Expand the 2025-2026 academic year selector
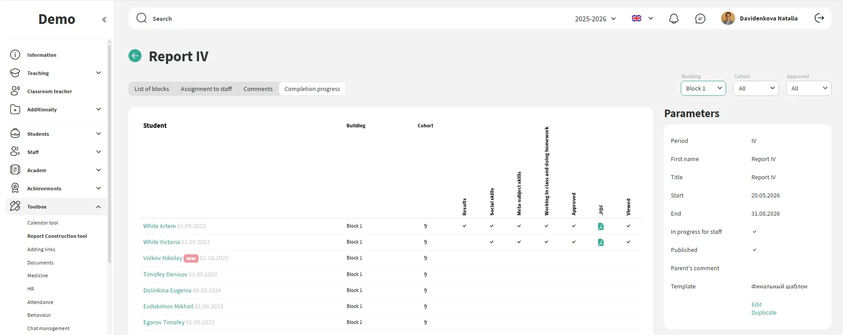Screen dimensions: 843x335 point(595,19)
